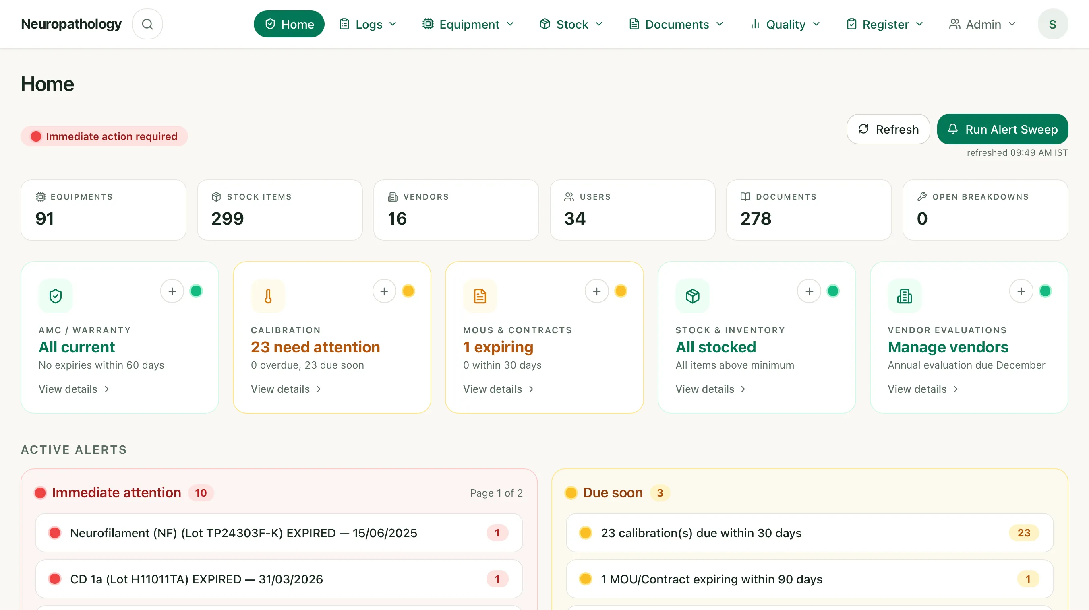Click the users icon in the Users tile
This screenshot has width=1089, height=610.
[569, 197]
